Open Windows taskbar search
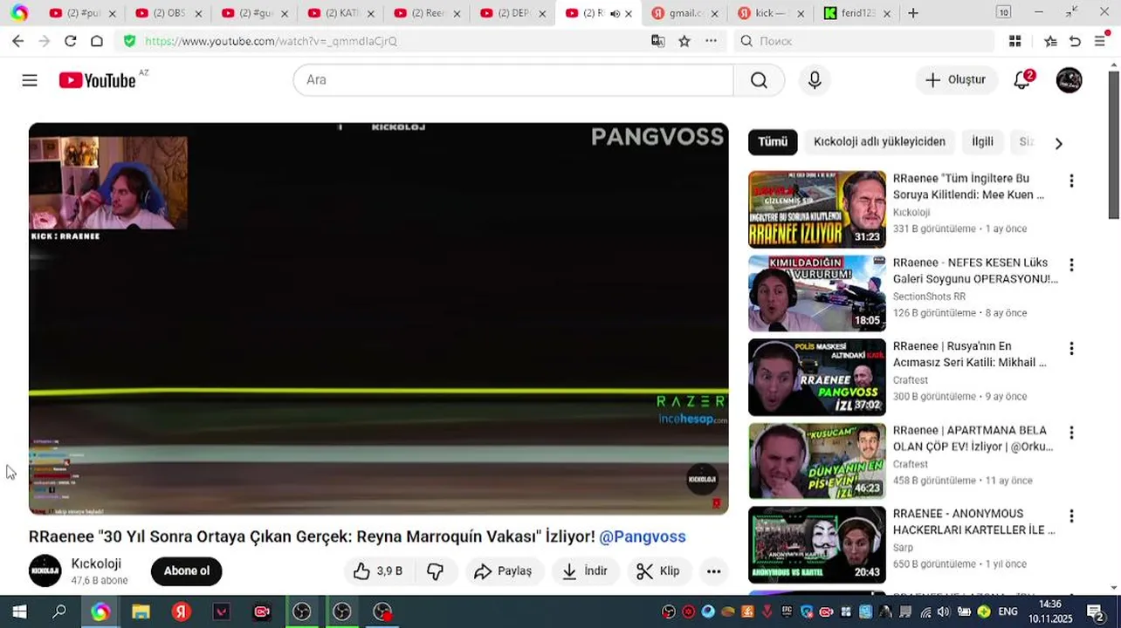 click(x=59, y=612)
